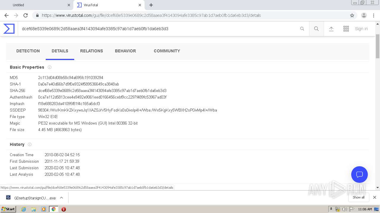Click the scrollbar down arrow
Screen dimensions: 380x213
coord(378,187)
